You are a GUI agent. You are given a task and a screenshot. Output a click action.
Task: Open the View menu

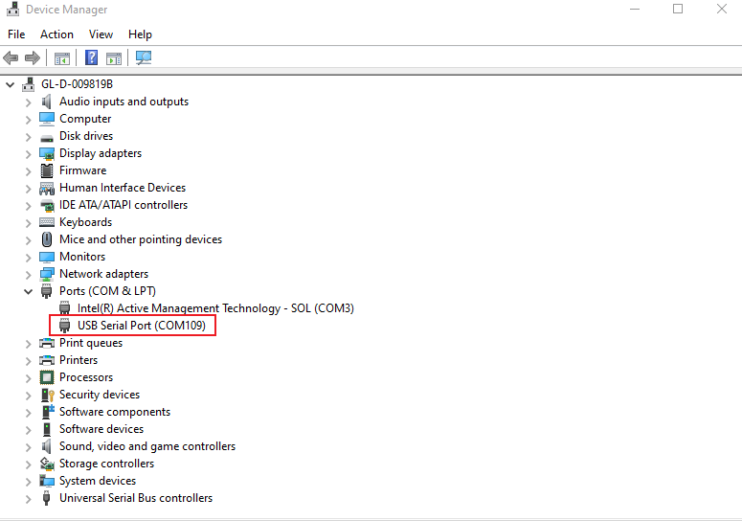101,34
